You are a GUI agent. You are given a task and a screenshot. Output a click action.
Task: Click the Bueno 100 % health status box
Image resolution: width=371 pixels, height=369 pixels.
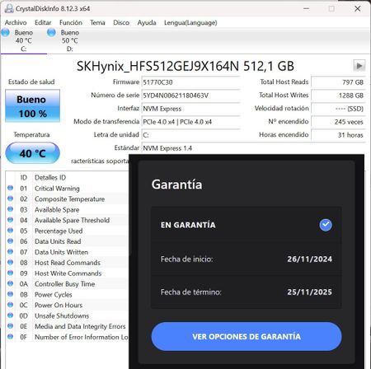click(32, 105)
